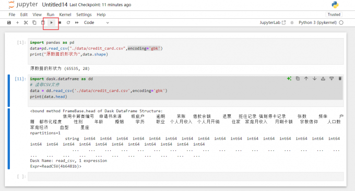Image resolution: width=355 pixels, height=191 pixels.
Task: Open notebook in JupyterLab link
Action: (273, 22)
